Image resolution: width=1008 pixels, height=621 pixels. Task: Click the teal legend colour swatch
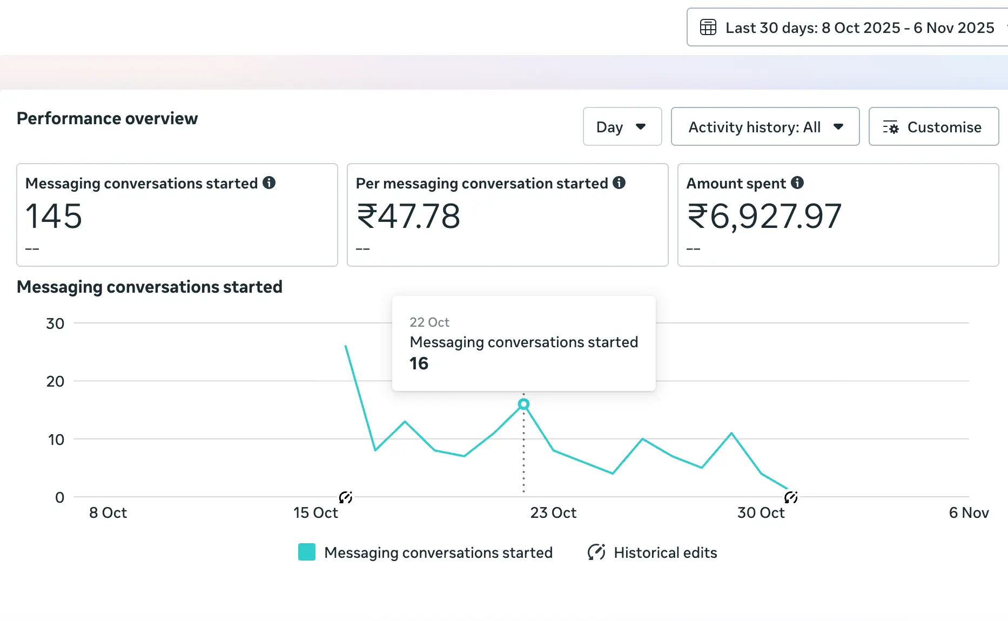(307, 552)
